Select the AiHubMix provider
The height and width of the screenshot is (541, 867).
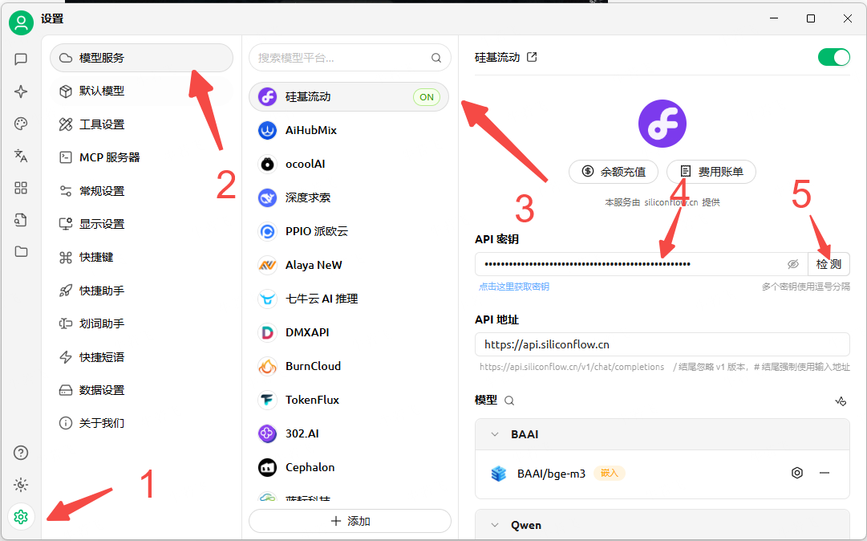pos(349,131)
